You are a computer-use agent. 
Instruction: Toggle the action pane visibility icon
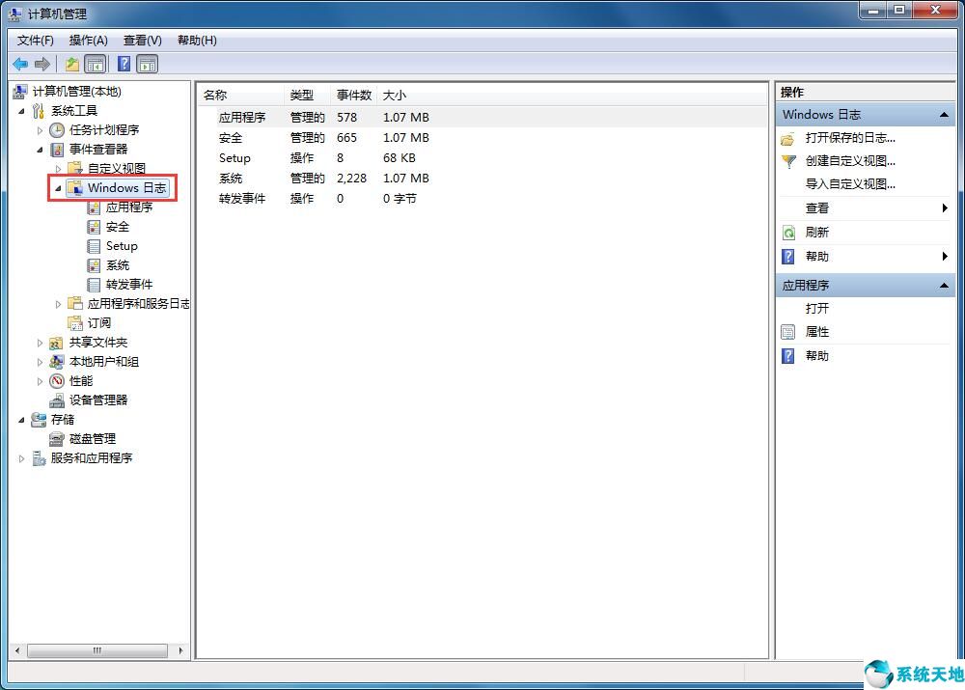(x=147, y=64)
